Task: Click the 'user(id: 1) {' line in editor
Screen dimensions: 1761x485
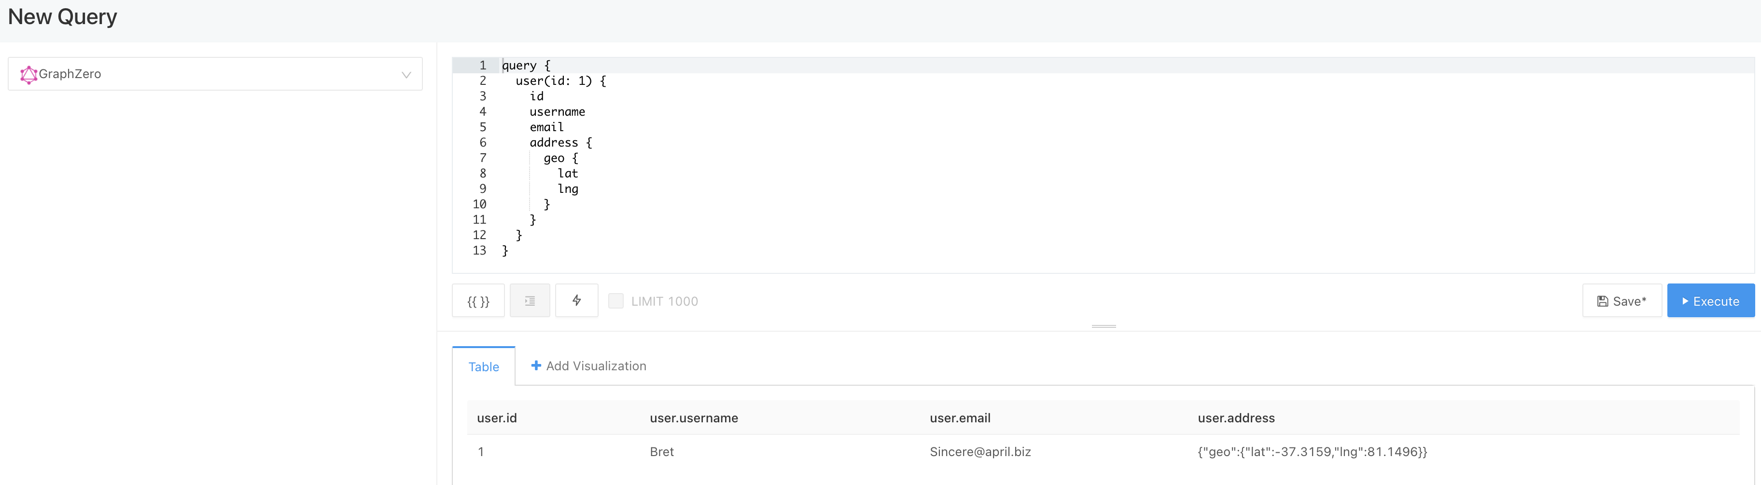Action: click(x=560, y=81)
